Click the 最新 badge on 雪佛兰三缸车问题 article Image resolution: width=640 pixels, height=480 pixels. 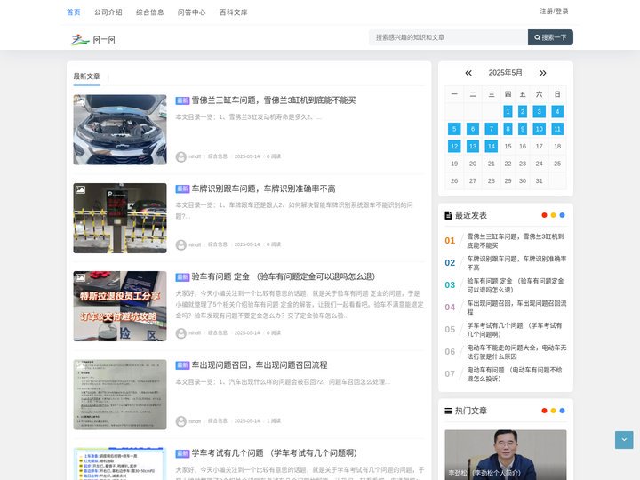[182, 100]
